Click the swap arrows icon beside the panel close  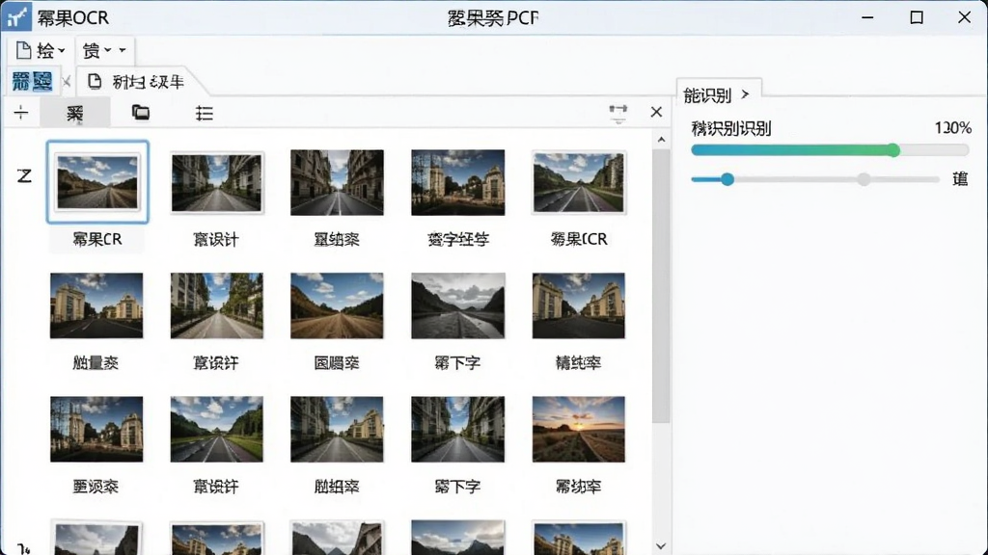618,113
